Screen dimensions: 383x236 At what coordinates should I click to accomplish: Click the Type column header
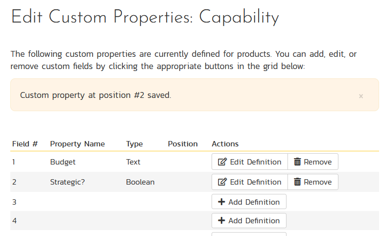click(134, 144)
